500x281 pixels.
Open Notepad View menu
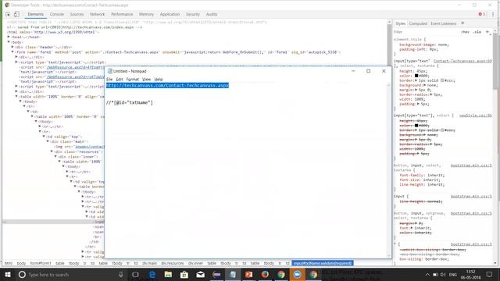pyautogui.click(x=146, y=80)
